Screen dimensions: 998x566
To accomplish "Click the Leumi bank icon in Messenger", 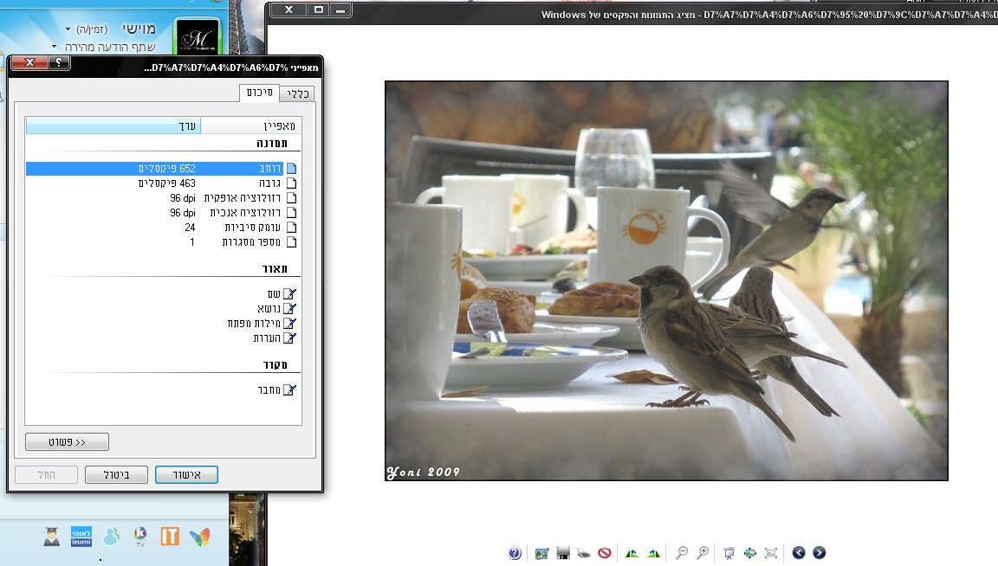I will tap(80, 537).
